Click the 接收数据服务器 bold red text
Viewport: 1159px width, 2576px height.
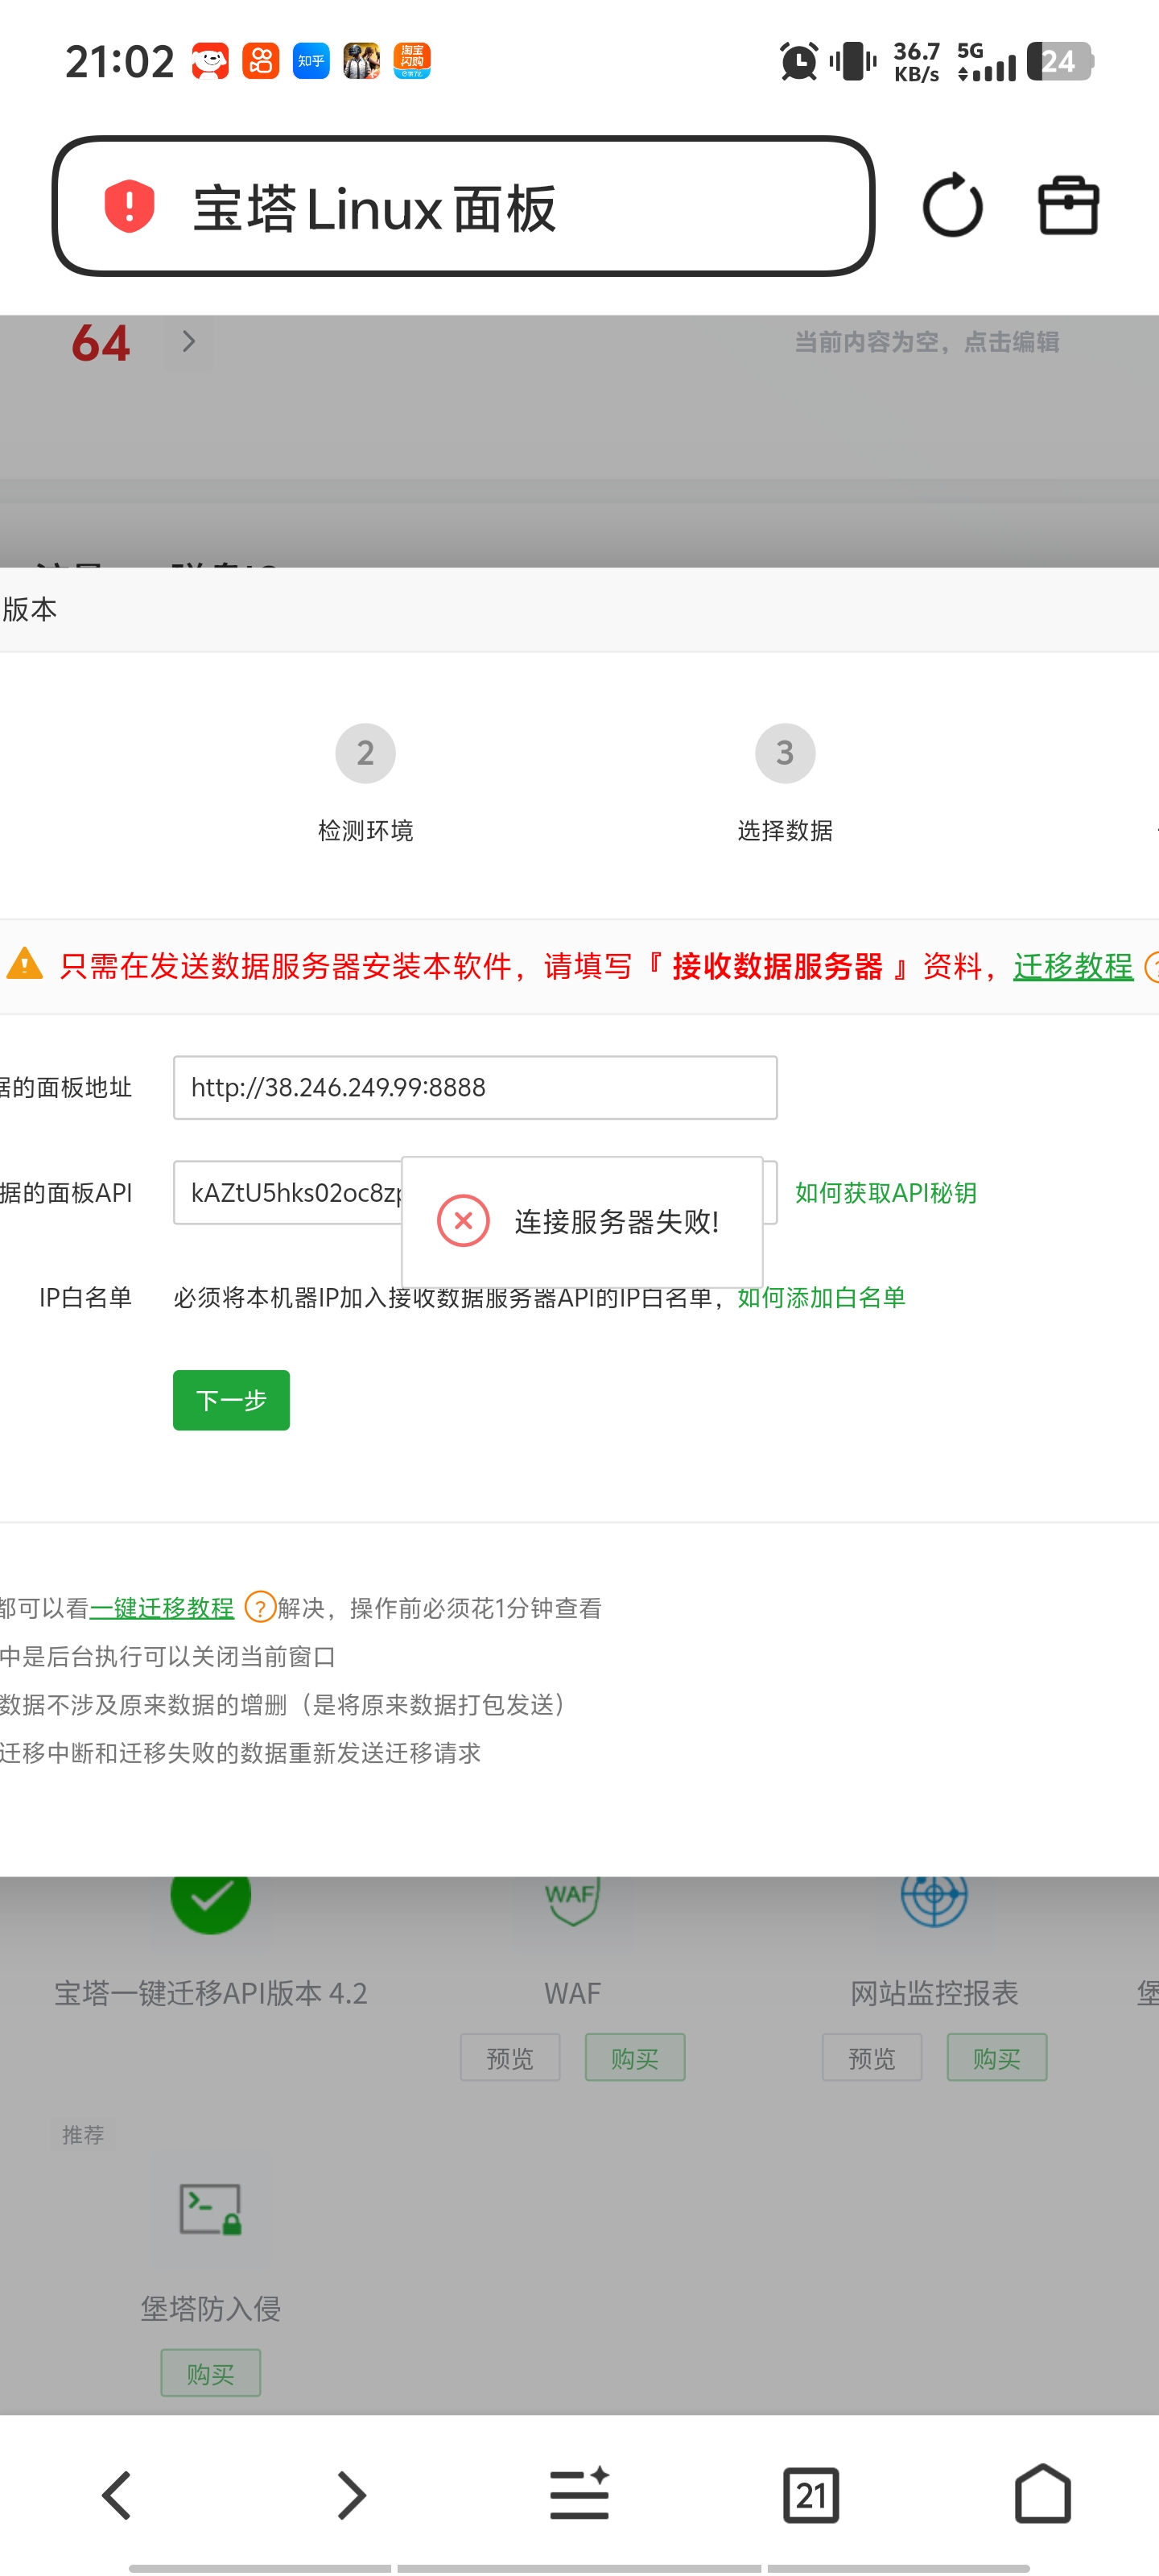(778, 966)
